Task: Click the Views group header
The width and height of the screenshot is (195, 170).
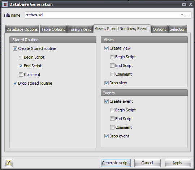Action: (x=144, y=40)
